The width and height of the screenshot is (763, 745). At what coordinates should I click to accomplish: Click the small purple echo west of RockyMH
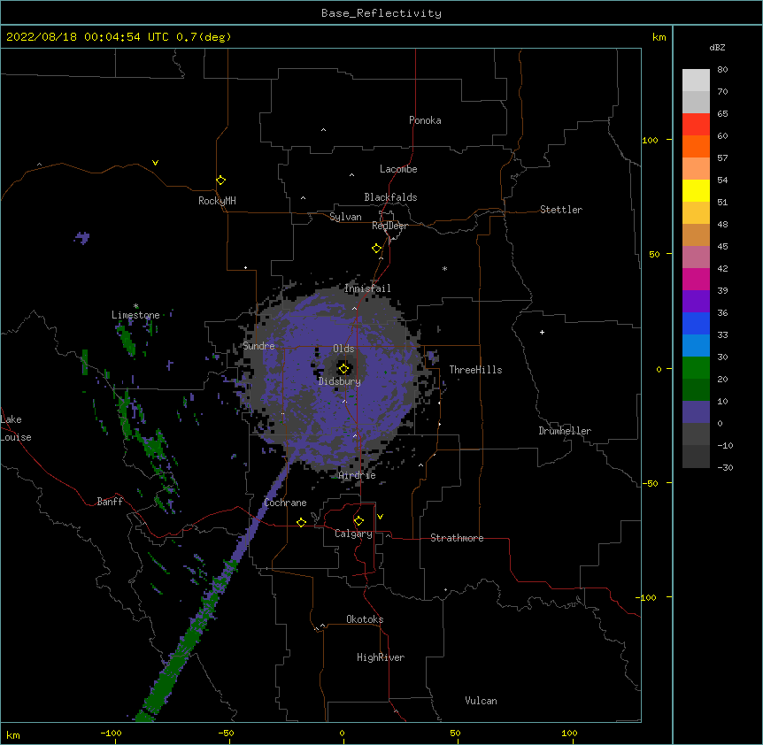(x=82, y=237)
